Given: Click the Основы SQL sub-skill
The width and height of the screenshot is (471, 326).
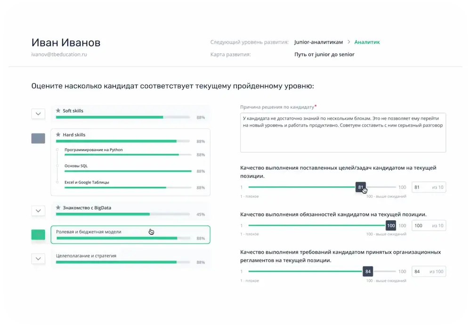Looking at the screenshot, I should pyautogui.click(x=76, y=166).
